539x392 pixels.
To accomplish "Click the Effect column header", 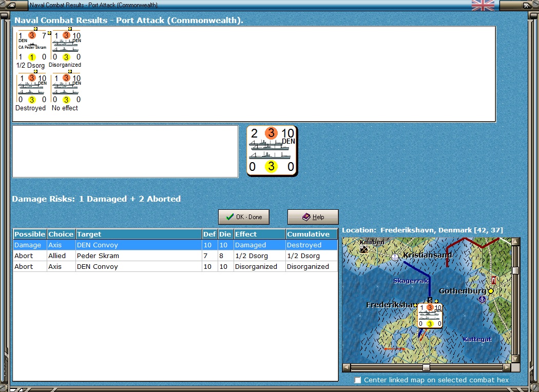I will (260, 234).
